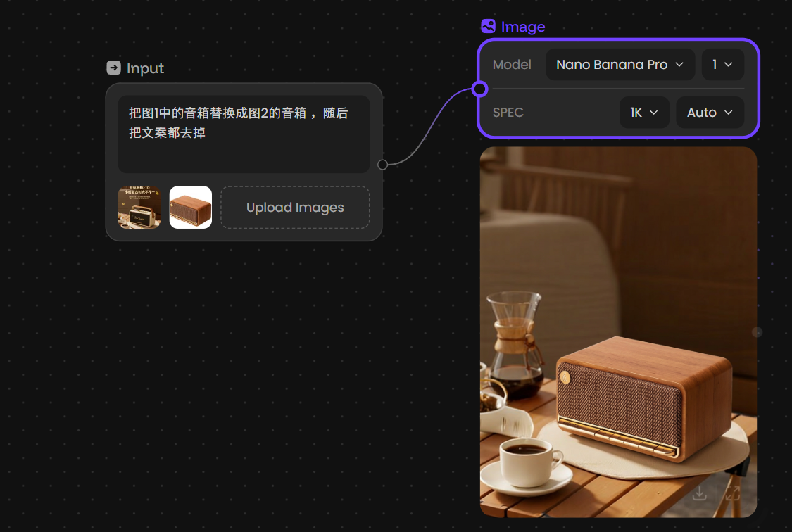Select the speaker advertisement thumbnail

139,207
